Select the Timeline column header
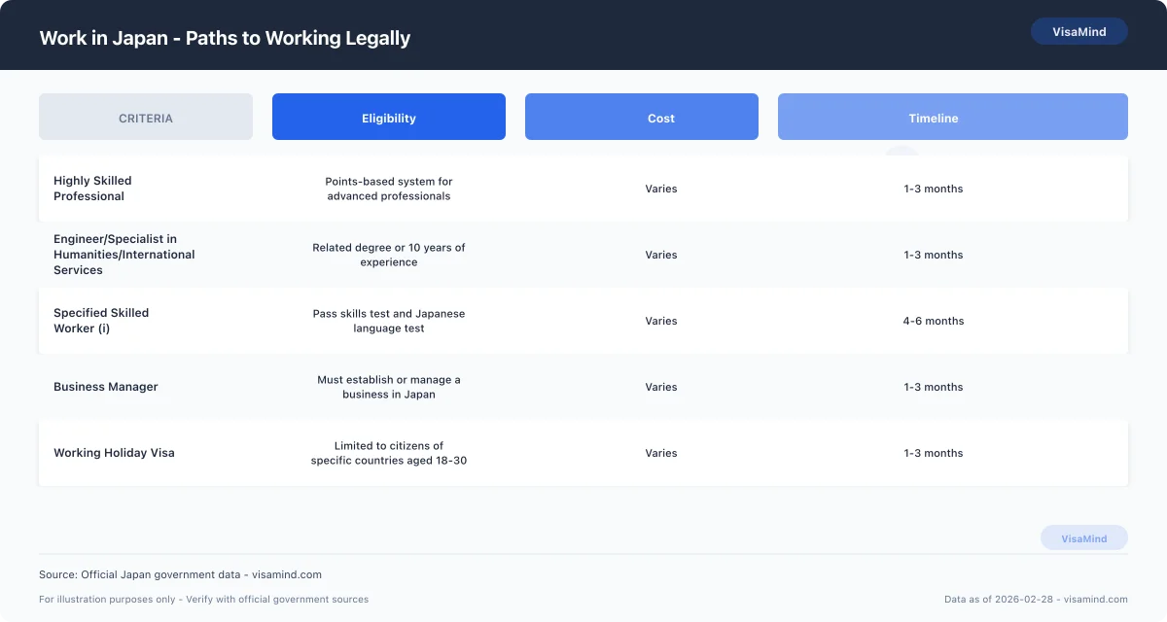This screenshot has width=1167, height=622. pos(933,117)
